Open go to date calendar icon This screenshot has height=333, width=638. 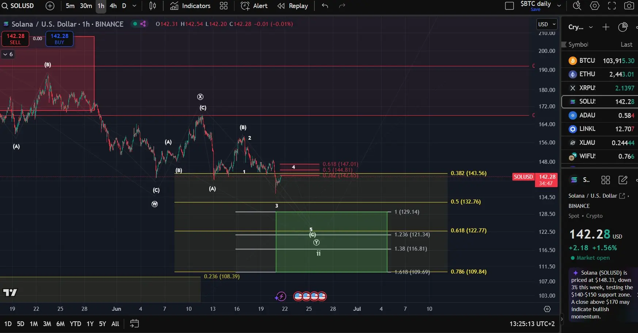[134, 324]
